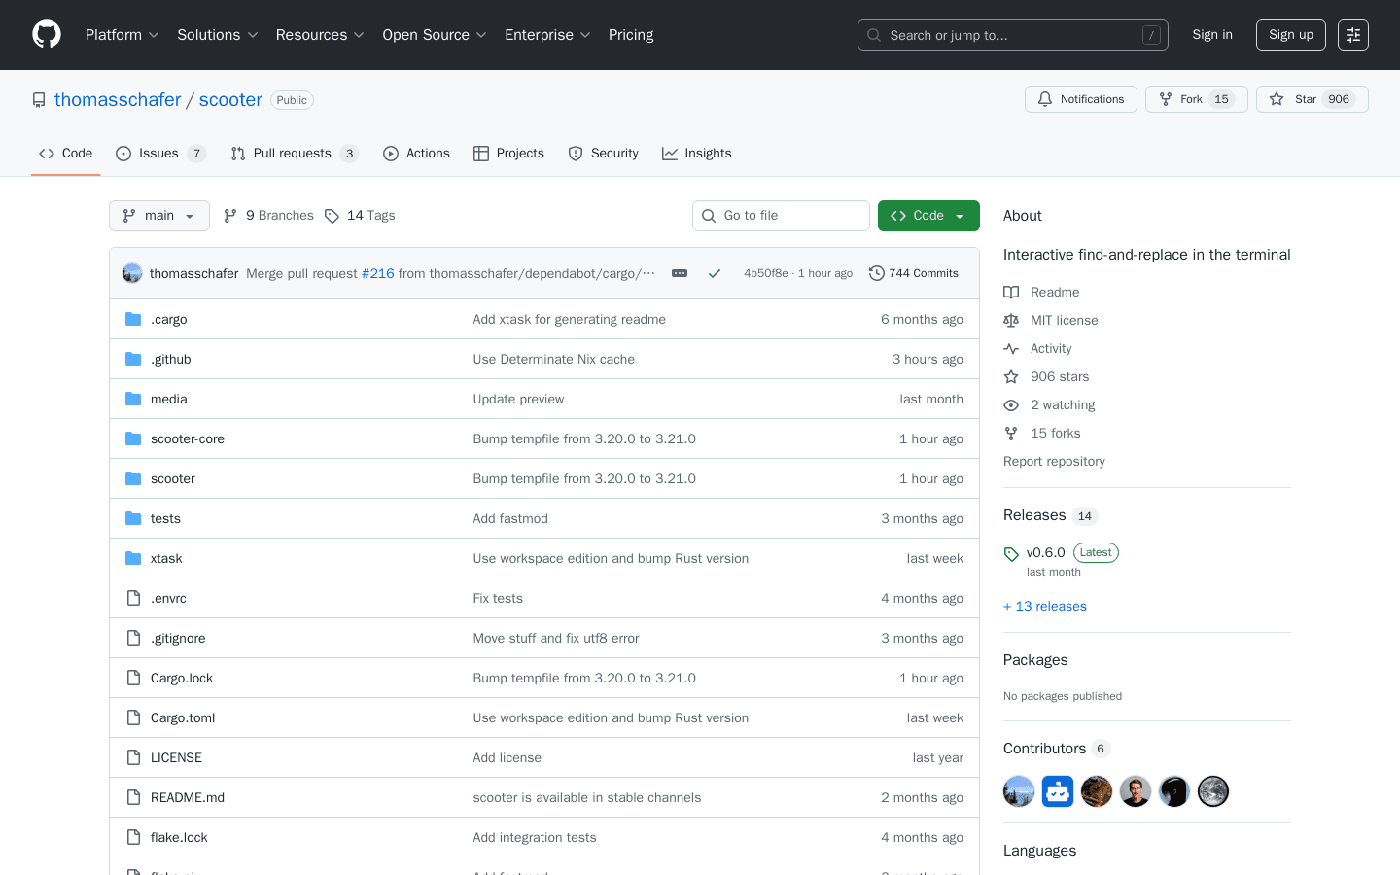This screenshot has height=875, width=1400.
Task: Click the fork icon to fork repository
Action: click(1163, 98)
